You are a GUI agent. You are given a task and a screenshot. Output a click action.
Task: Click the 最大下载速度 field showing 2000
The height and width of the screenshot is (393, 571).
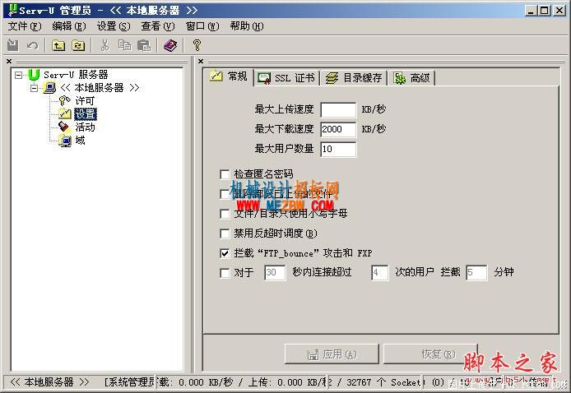pyautogui.click(x=338, y=129)
